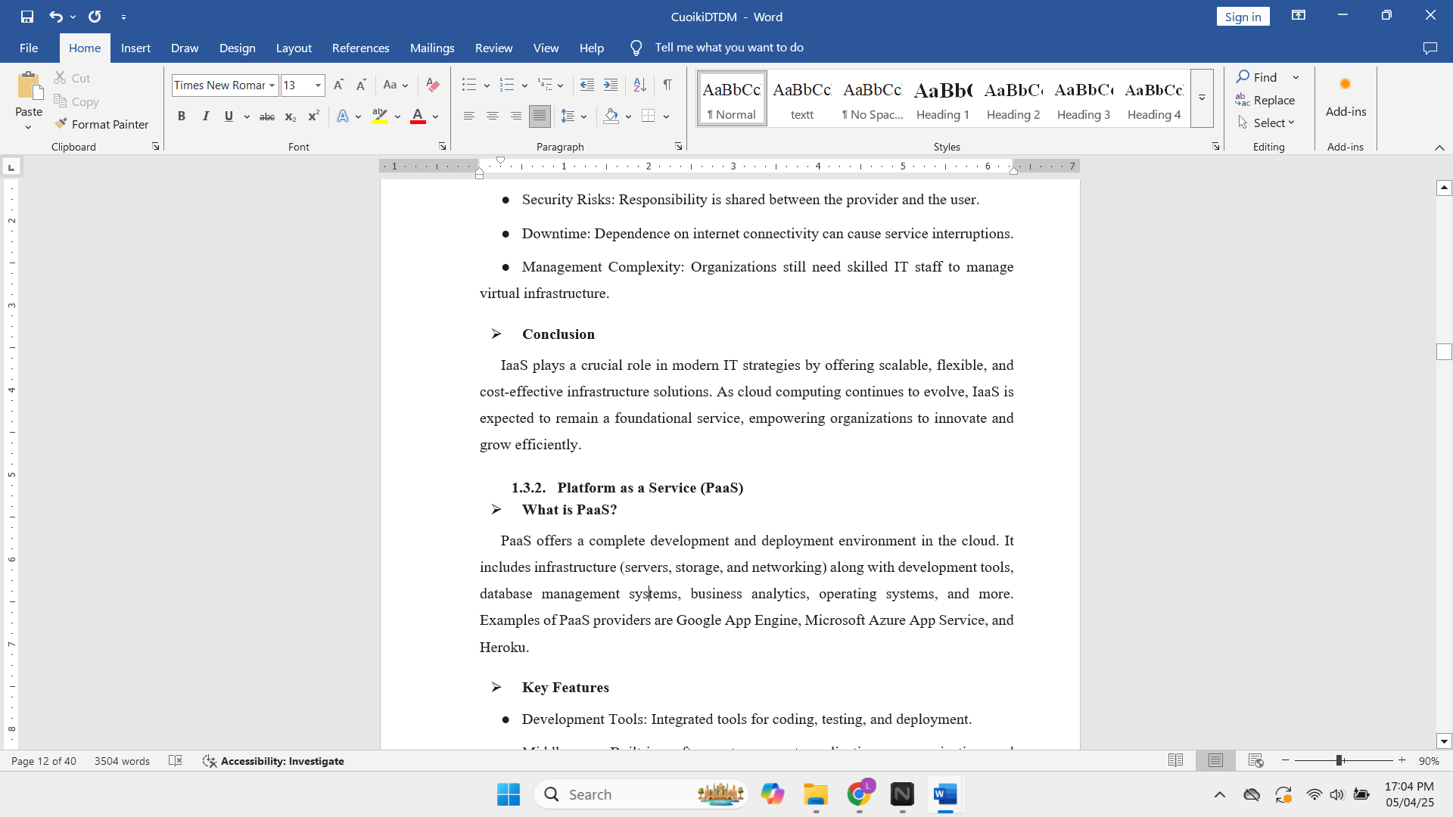Click the 3504 words count
The image size is (1453, 817).
122,761
